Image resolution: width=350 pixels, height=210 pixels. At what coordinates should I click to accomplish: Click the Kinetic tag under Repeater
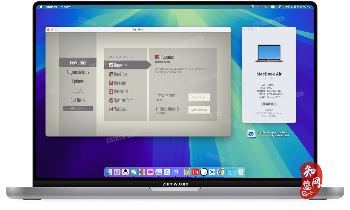[x=159, y=62]
